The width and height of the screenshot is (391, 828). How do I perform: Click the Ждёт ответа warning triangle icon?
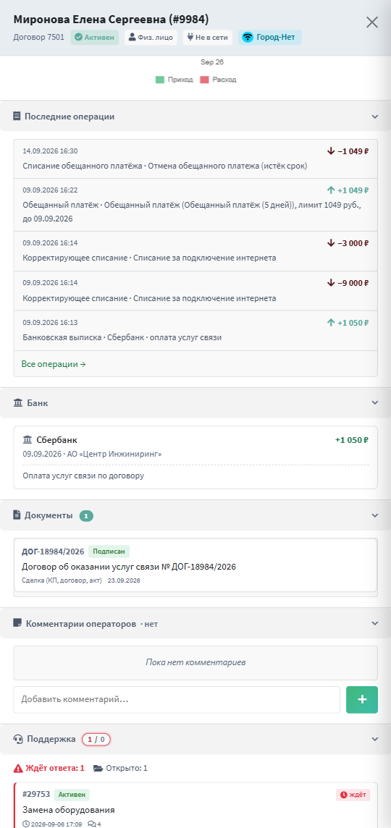pos(18,769)
